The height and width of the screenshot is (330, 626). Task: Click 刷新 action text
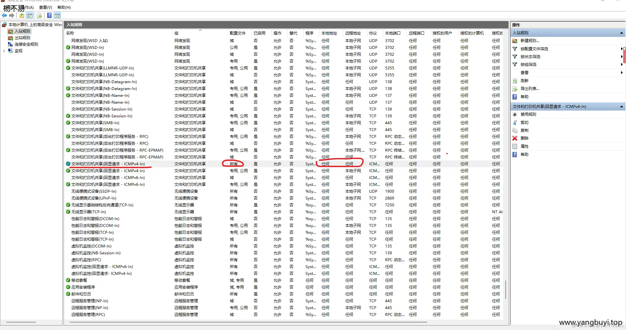click(524, 81)
